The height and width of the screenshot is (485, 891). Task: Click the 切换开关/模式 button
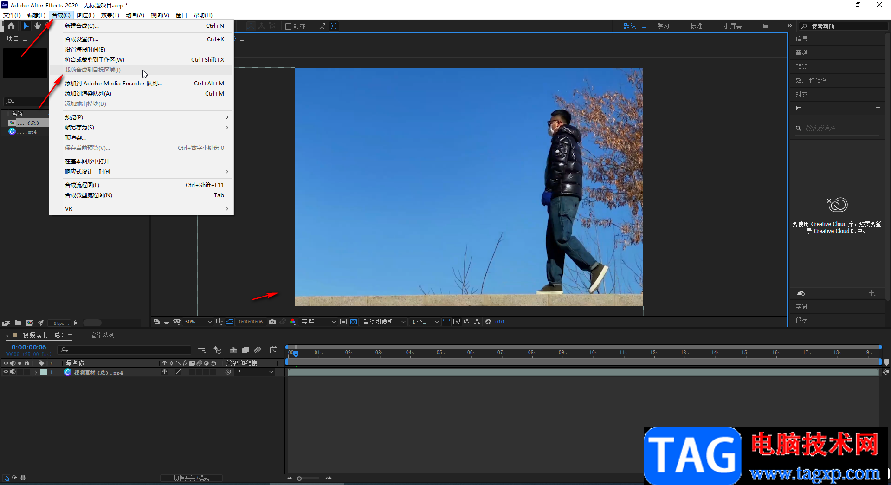click(x=191, y=478)
